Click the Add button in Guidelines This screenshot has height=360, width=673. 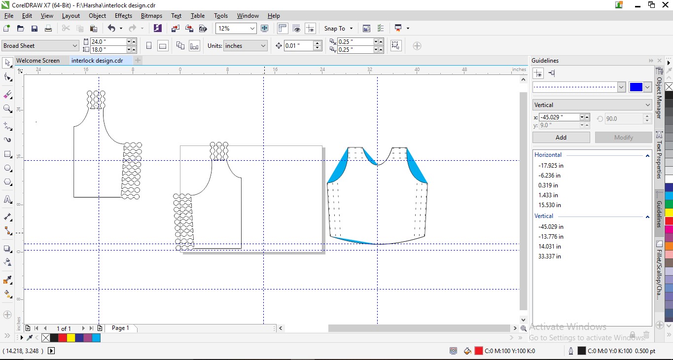pyautogui.click(x=561, y=138)
